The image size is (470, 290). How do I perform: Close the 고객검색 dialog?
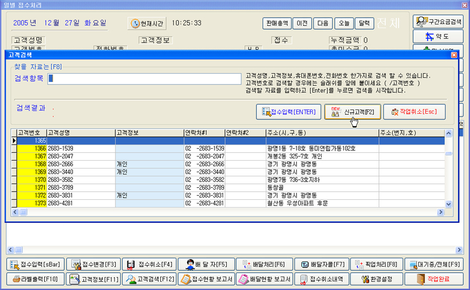point(454,55)
